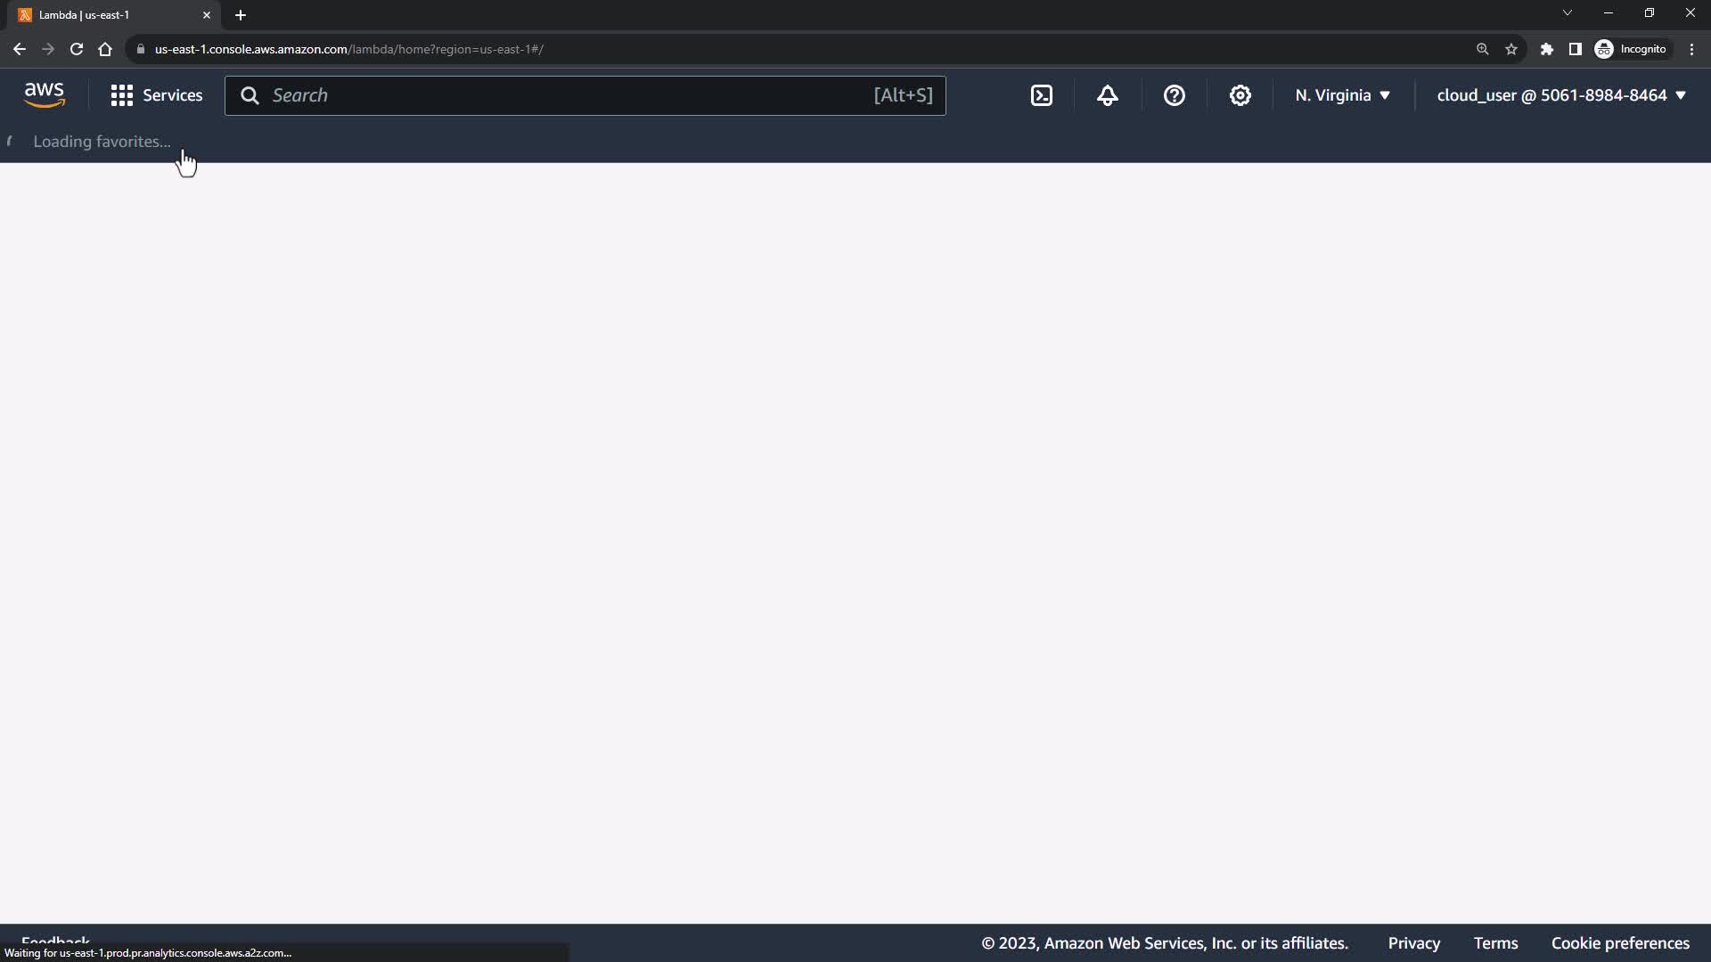This screenshot has height=962, width=1711.
Task: Expand the cloud_user account menu
Action: point(1561,95)
